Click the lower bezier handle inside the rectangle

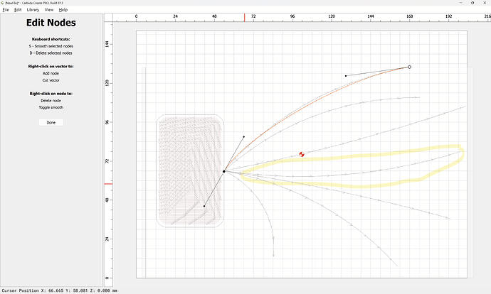[x=204, y=206]
